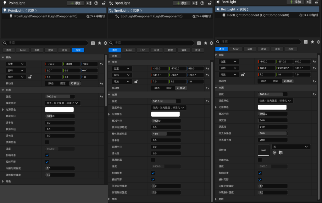Toggle favorites star in the PointLight panel
Image resolution: width=322 pixels, height=203 pixels.
point(100,43)
